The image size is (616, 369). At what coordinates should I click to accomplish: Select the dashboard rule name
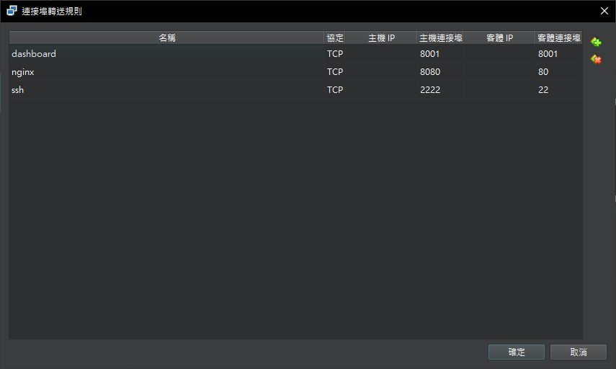(x=34, y=54)
